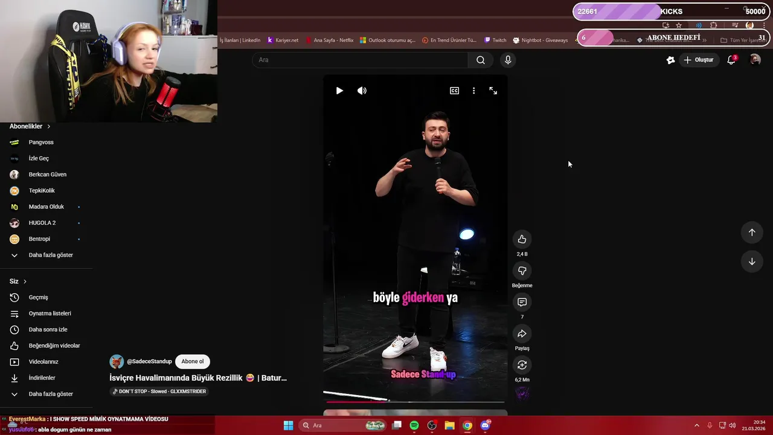Expand the Abonelikler section chevron
Screen dimensions: 773x435
pos(48,126)
